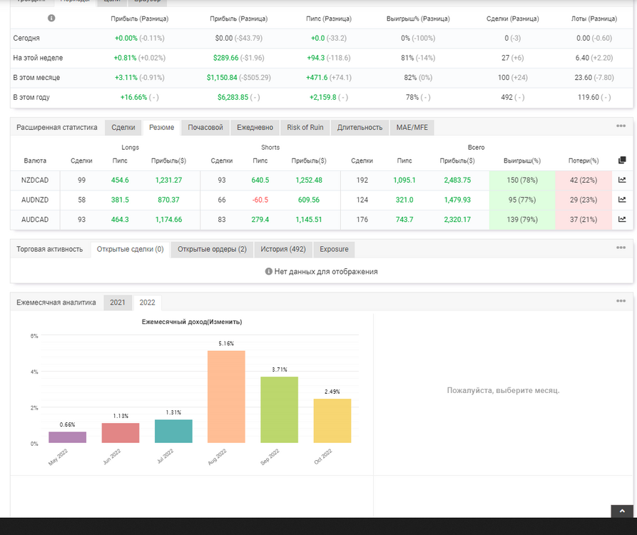The image size is (637, 535).
Task: Click the Aug 2022 orange bar
Action: tap(226, 397)
